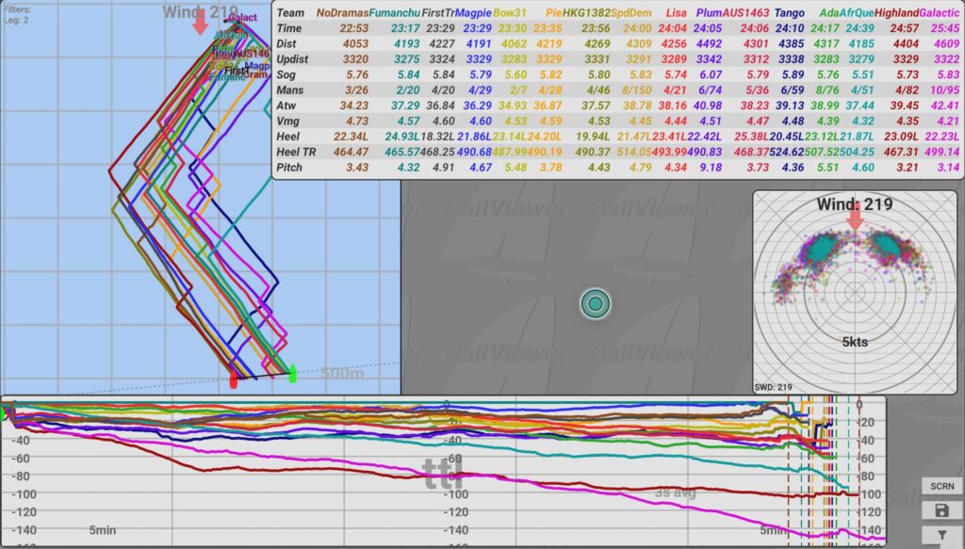Click Lisa Time value 24:04

click(672, 28)
